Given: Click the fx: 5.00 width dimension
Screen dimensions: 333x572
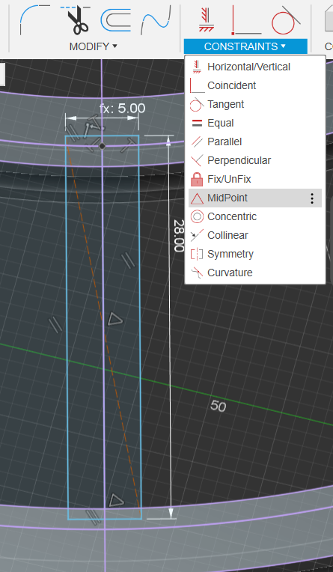Looking at the screenshot, I should tap(122, 109).
